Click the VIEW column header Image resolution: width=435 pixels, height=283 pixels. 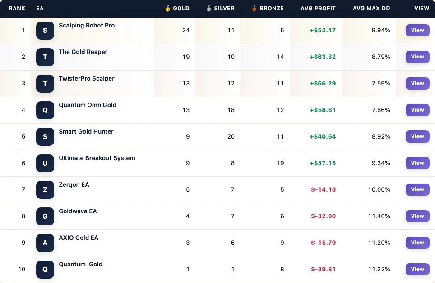pyautogui.click(x=421, y=8)
